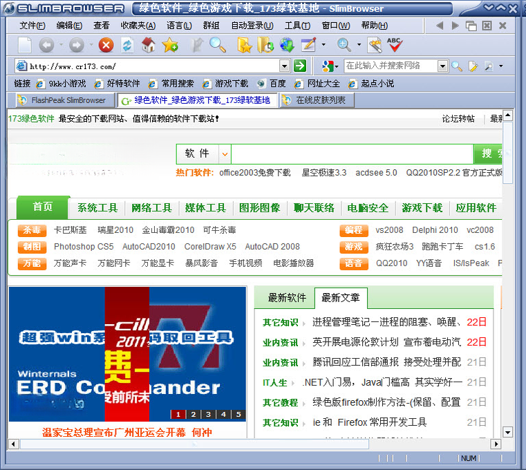Click the 起点小说 bookmark link
526x470 pixels.
click(x=371, y=84)
